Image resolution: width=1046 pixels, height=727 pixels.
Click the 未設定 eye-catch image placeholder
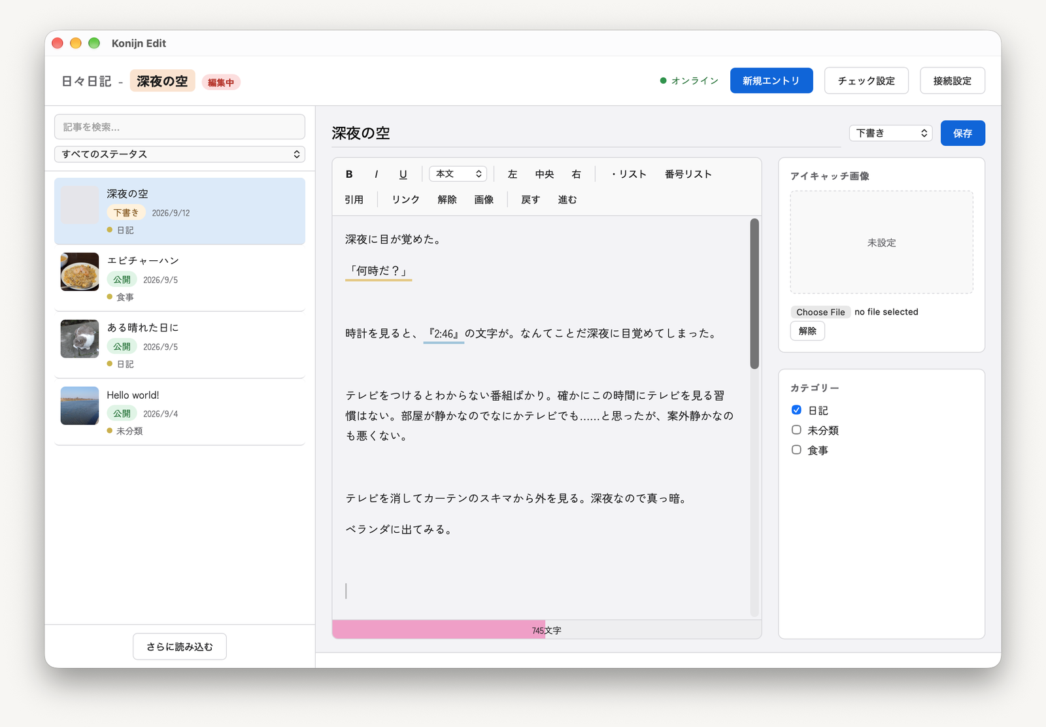pyautogui.click(x=881, y=243)
